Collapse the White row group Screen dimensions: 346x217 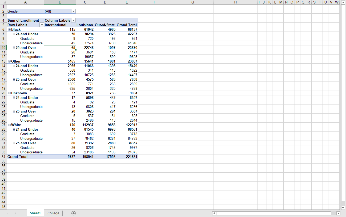pyautogui.click(x=9, y=125)
